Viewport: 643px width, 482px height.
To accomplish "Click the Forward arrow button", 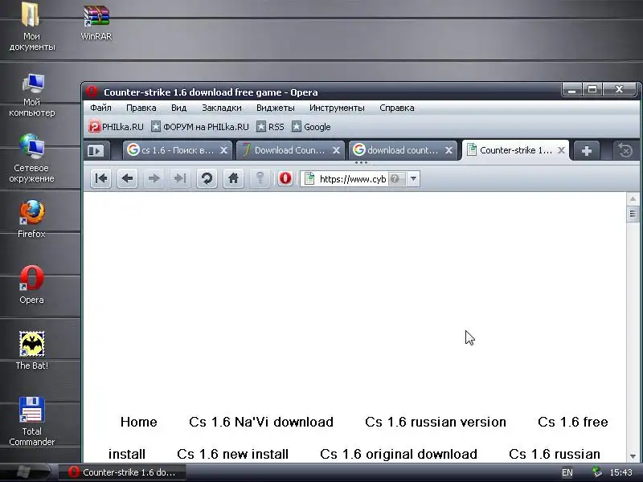I will click(154, 178).
